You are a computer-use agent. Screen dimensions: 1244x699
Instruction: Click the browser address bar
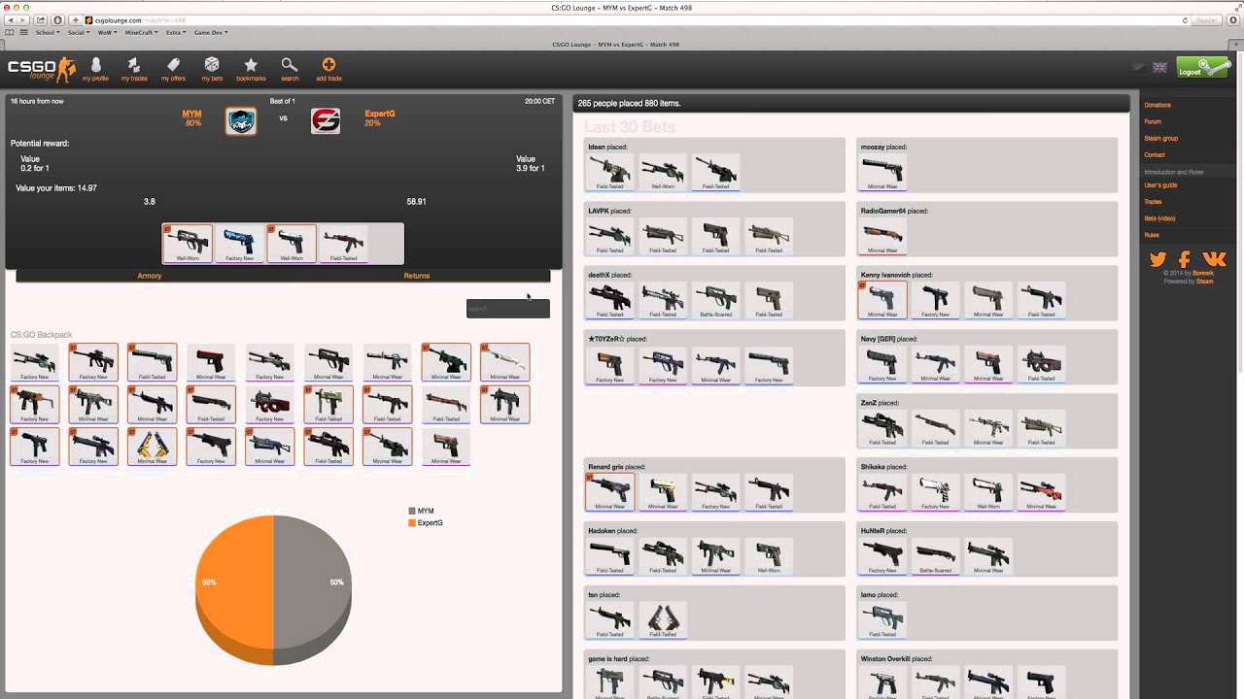tap(632, 20)
